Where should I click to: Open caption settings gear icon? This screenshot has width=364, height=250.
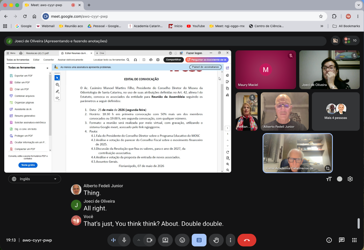(x=350, y=179)
